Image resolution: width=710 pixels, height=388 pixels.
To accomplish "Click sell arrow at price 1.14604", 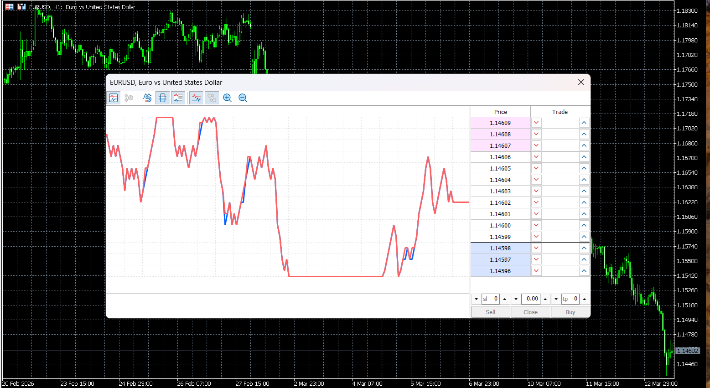I will 536,180.
